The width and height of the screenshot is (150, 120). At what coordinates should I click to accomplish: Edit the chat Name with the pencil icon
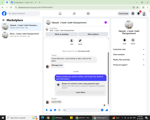tap(80, 40)
